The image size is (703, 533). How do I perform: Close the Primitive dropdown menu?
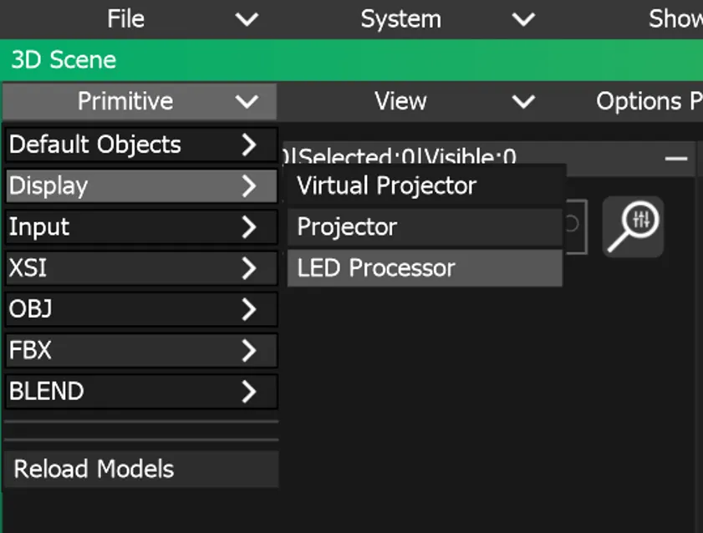click(x=140, y=101)
